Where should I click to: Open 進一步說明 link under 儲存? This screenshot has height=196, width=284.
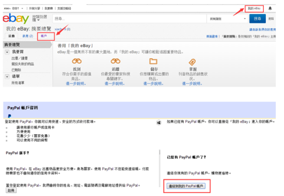153,84
